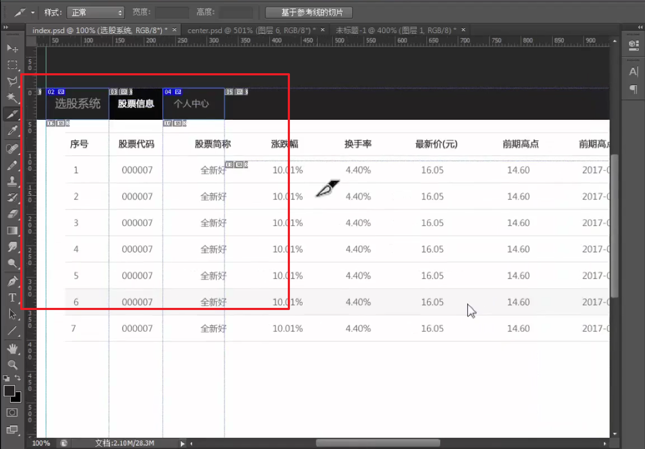Open the Character panel icon
This screenshot has width=645, height=449.
pyautogui.click(x=634, y=72)
